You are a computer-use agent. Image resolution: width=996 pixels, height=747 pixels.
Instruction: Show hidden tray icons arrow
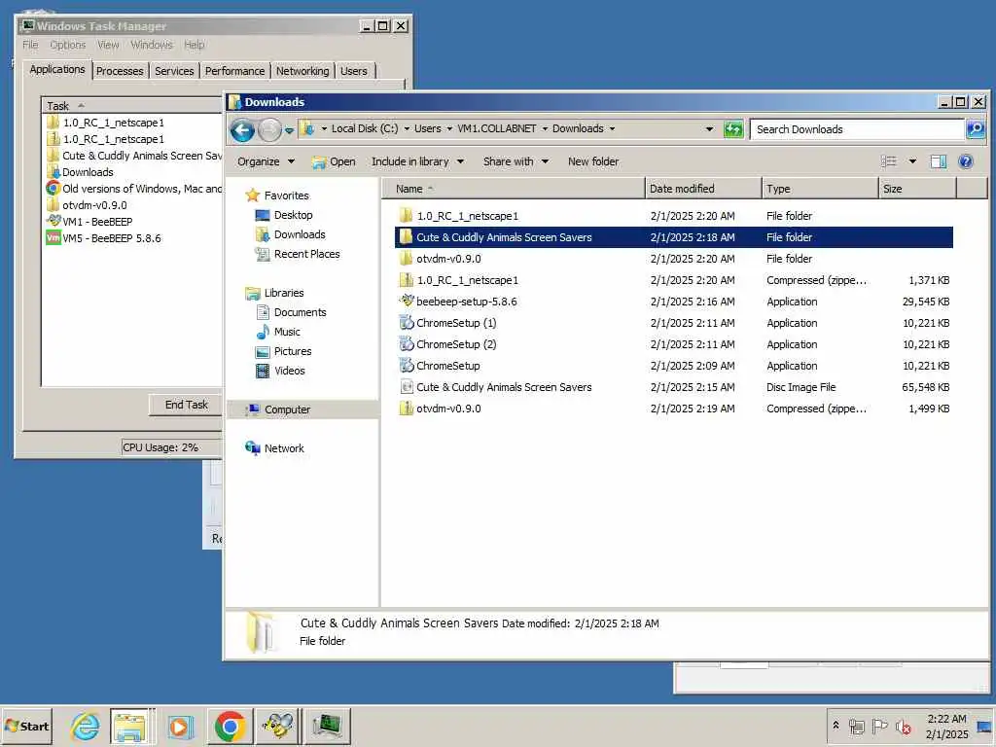[836, 725]
